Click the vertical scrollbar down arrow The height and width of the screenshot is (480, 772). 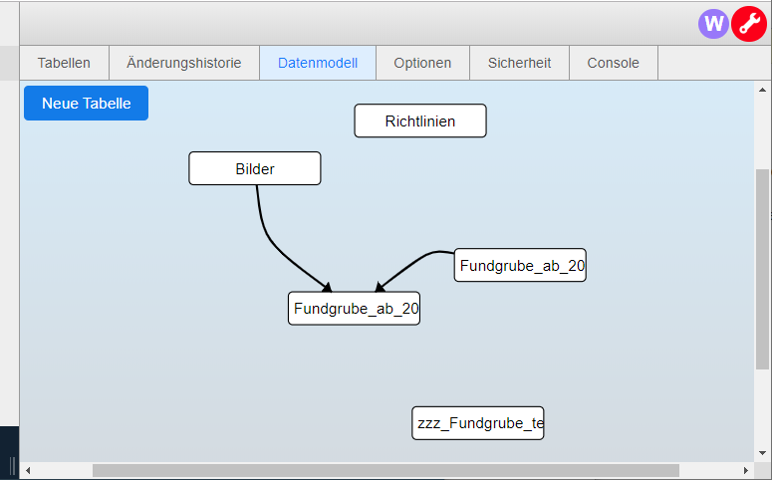tap(762, 454)
